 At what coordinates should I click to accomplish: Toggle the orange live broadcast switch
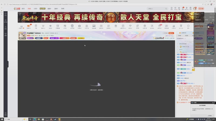coord(29,26)
